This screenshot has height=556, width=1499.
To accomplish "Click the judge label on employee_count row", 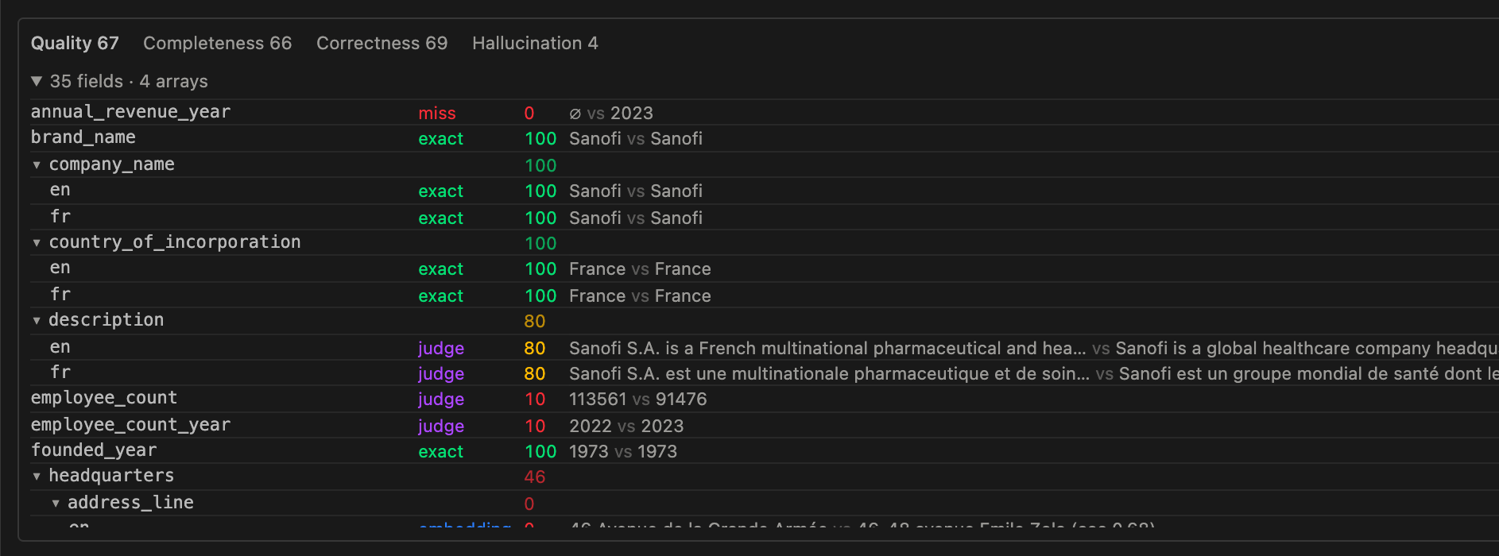I will pyautogui.click(x=441, y=400).
